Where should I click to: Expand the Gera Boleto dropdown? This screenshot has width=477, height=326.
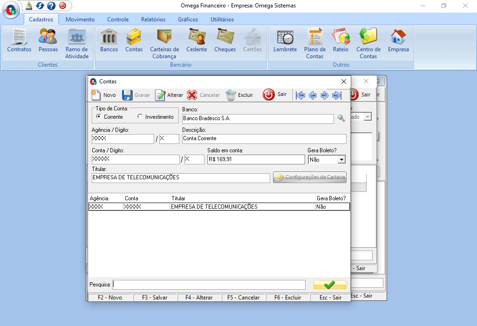(x=341, y=160)
